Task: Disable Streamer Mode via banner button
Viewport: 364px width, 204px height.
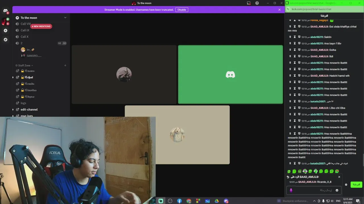Action: click(x=182, y=10)
